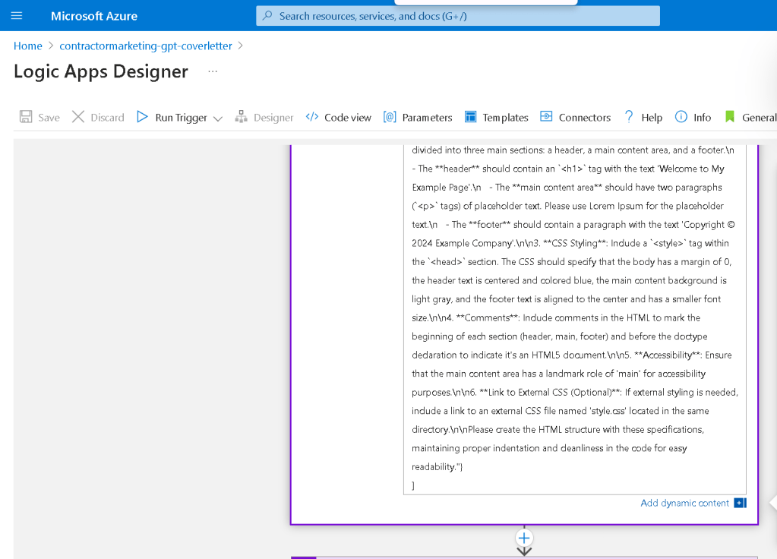Open the Azure portal hamburger menu

pyautogui.click(x=17, y=16)
